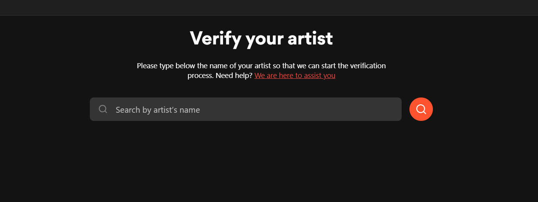Select the word "Verify" in the title
The height and width of the screenshot is (202, 538).
pos(215,39)
